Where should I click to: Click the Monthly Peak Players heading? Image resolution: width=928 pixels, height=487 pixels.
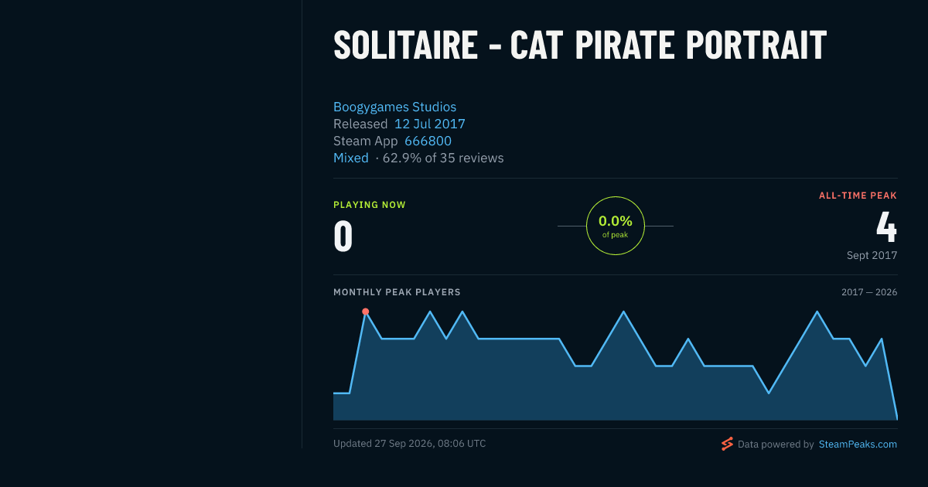click(x=397, y=292)
